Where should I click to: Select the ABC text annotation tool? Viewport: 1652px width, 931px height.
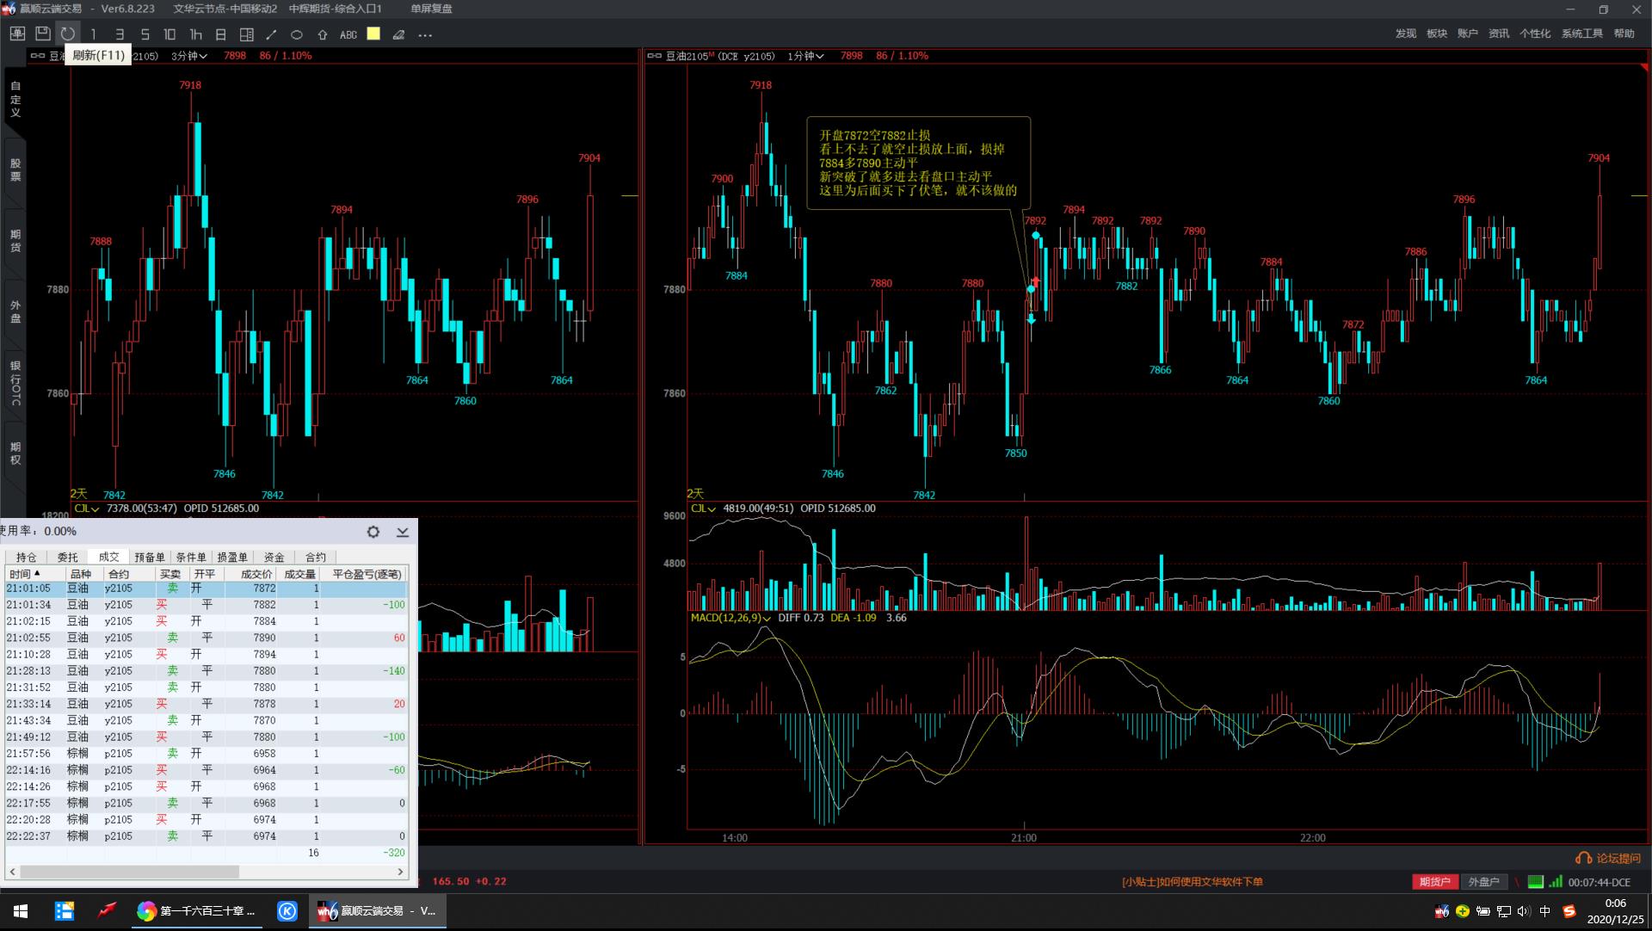[348, 34]
